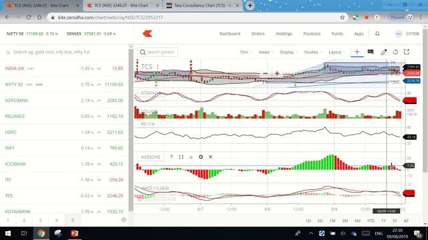Set chart range to YTD
Viewport: 428px width, 240px height.
[370, 221]
